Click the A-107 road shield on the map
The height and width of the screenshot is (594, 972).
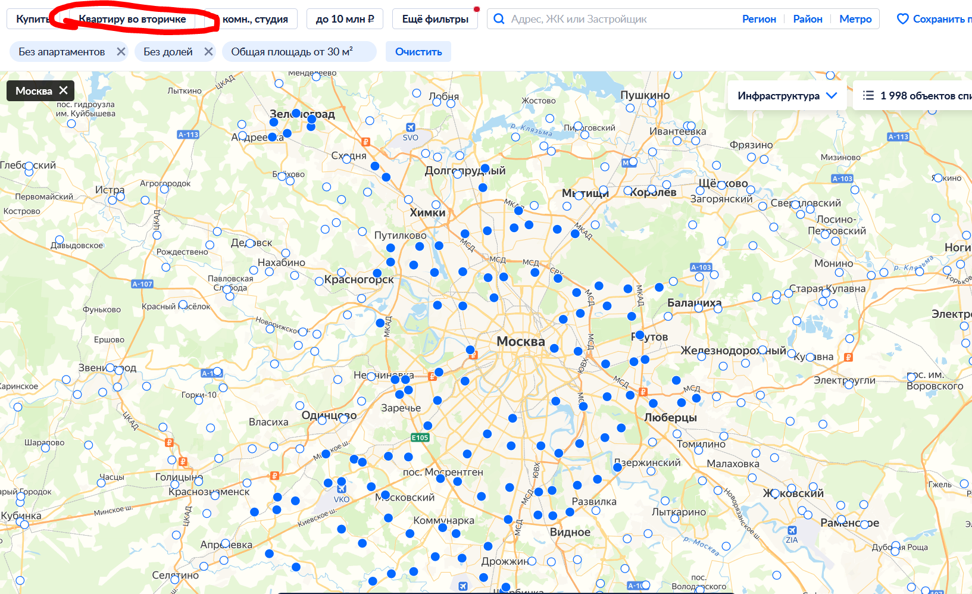pyautogui.click(x=142, y=284)
